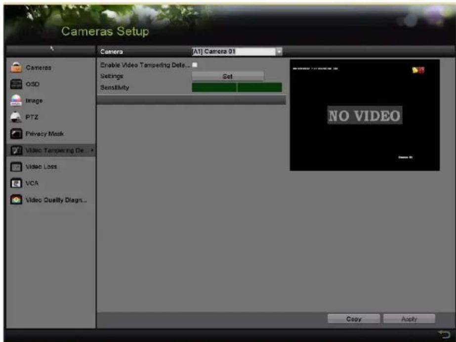Screen dimensions: 456x342
Task: Select Video Quality Diagnostics menu item
Action: click(51, 200)
